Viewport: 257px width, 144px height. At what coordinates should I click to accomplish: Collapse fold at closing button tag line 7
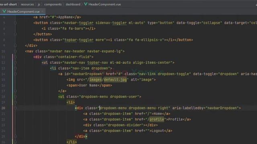[x=15, y=34]
